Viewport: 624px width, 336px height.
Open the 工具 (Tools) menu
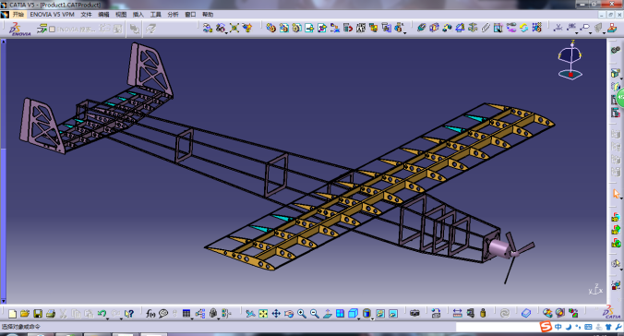point(156,15)
